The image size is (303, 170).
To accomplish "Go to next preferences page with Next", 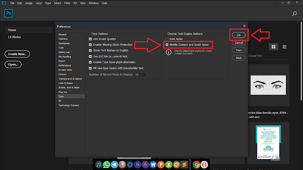I will tap(239, 58).
